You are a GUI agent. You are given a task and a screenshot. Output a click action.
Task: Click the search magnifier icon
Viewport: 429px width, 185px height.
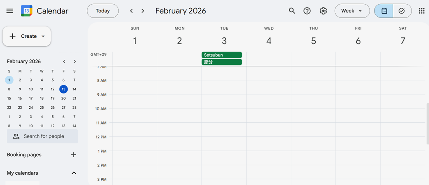[292, 11]
